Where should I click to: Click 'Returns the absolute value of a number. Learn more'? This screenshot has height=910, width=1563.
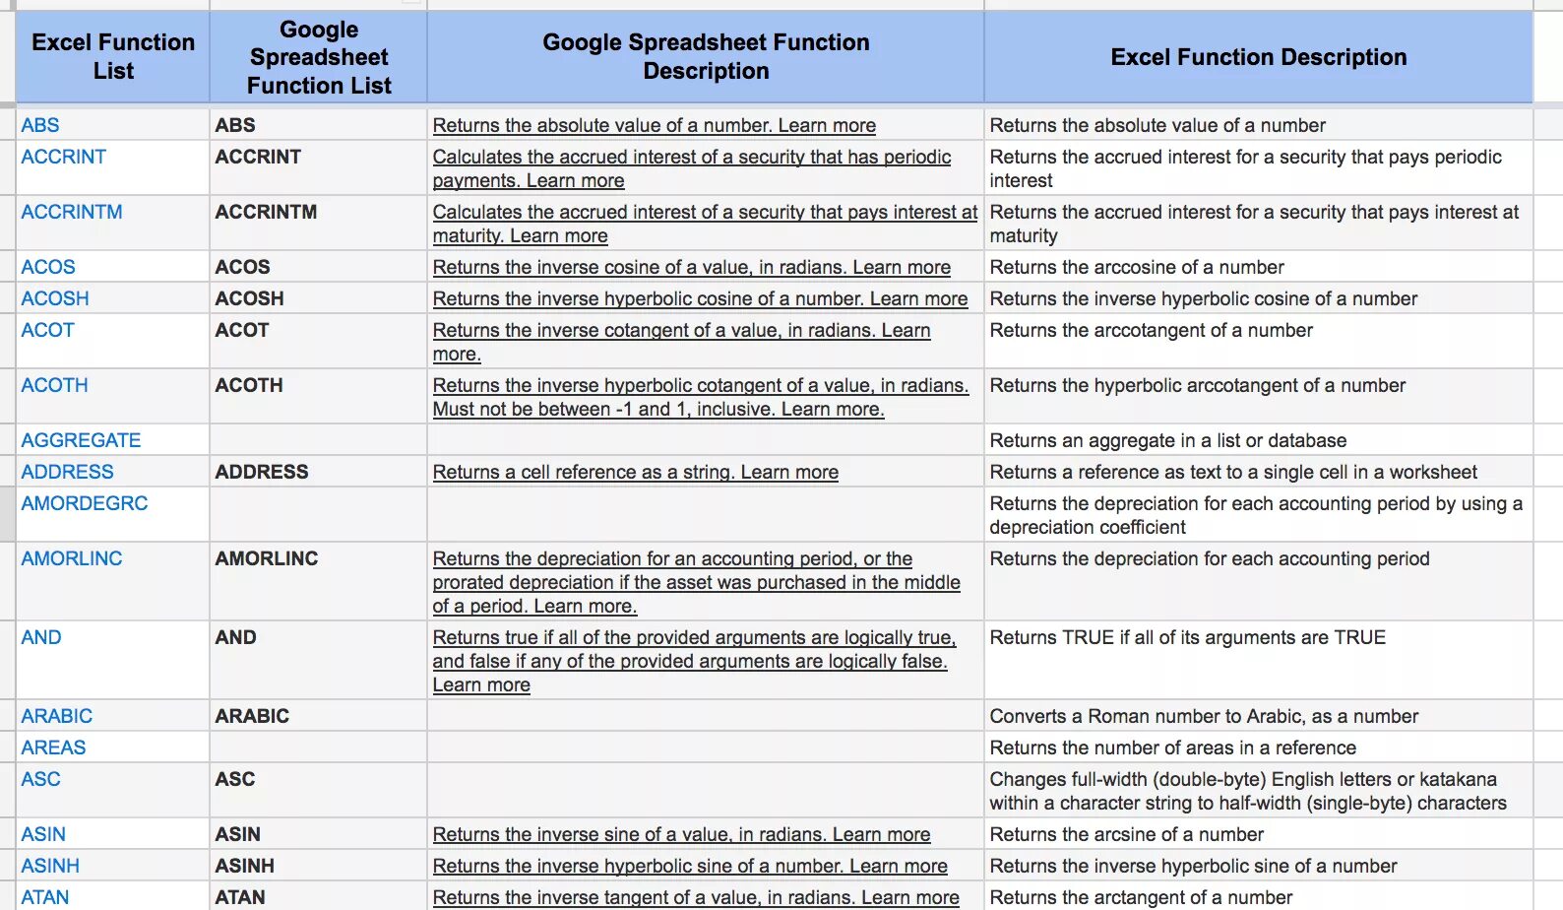[655, 125]
